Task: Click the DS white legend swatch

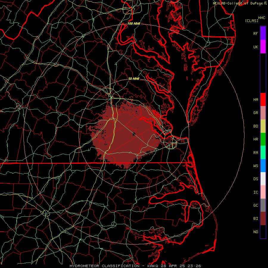Action: point(263,179)
